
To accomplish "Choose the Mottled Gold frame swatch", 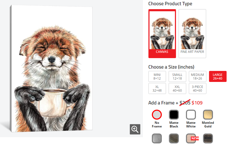I will [x=208, y=115].
